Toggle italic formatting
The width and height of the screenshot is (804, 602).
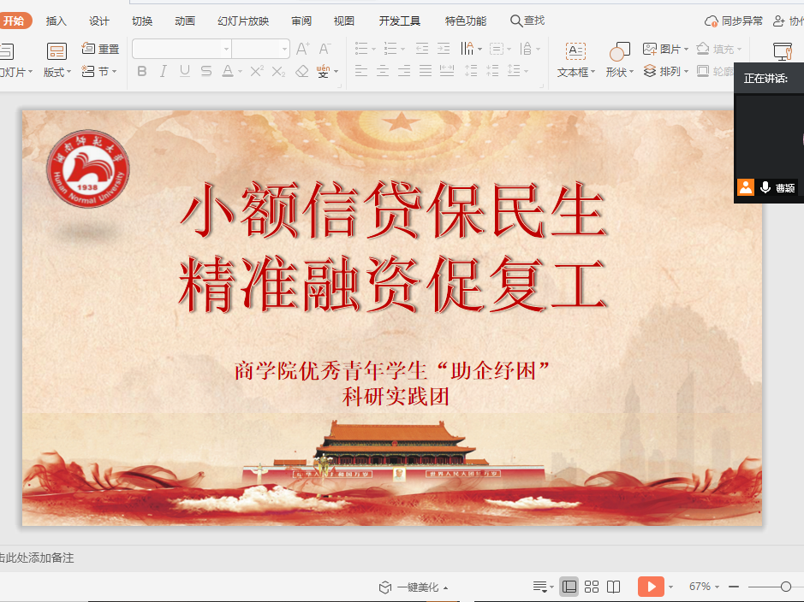click(163, 71)
